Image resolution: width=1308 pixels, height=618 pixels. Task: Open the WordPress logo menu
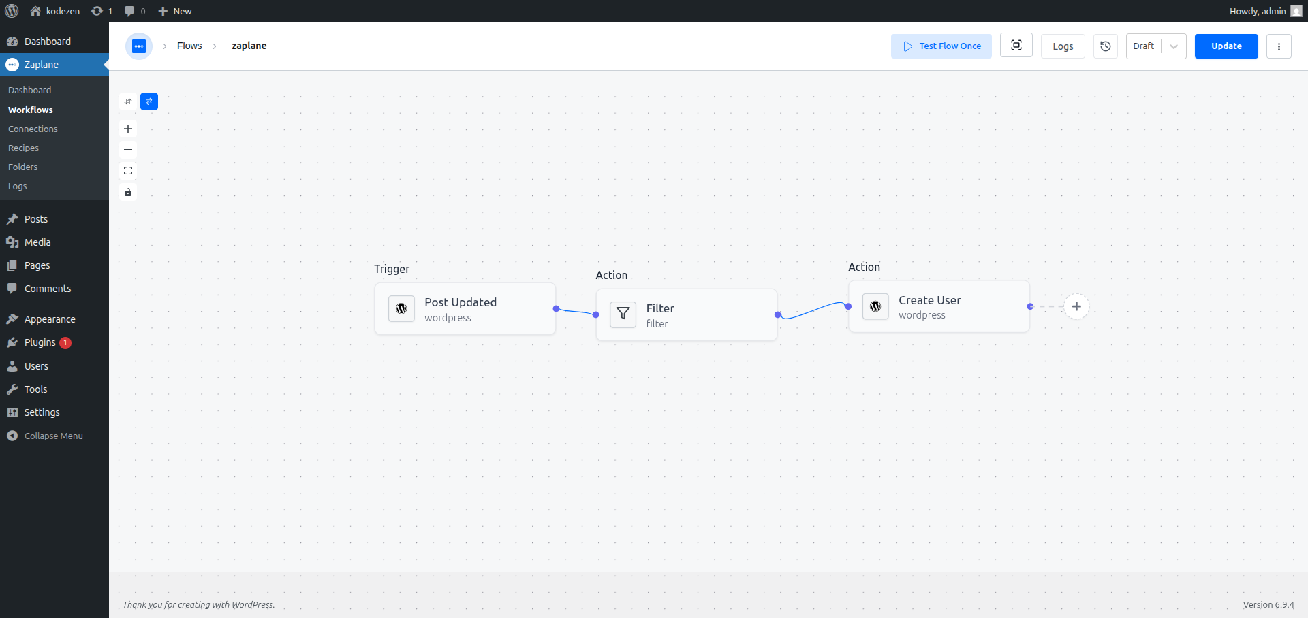tap(12, 11)
